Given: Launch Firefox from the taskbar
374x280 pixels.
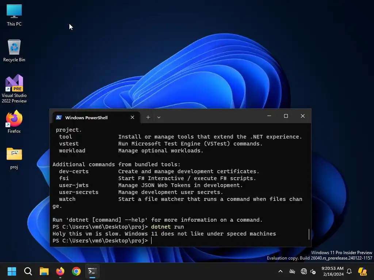Looking at the screenshot, I should point(60,271).
